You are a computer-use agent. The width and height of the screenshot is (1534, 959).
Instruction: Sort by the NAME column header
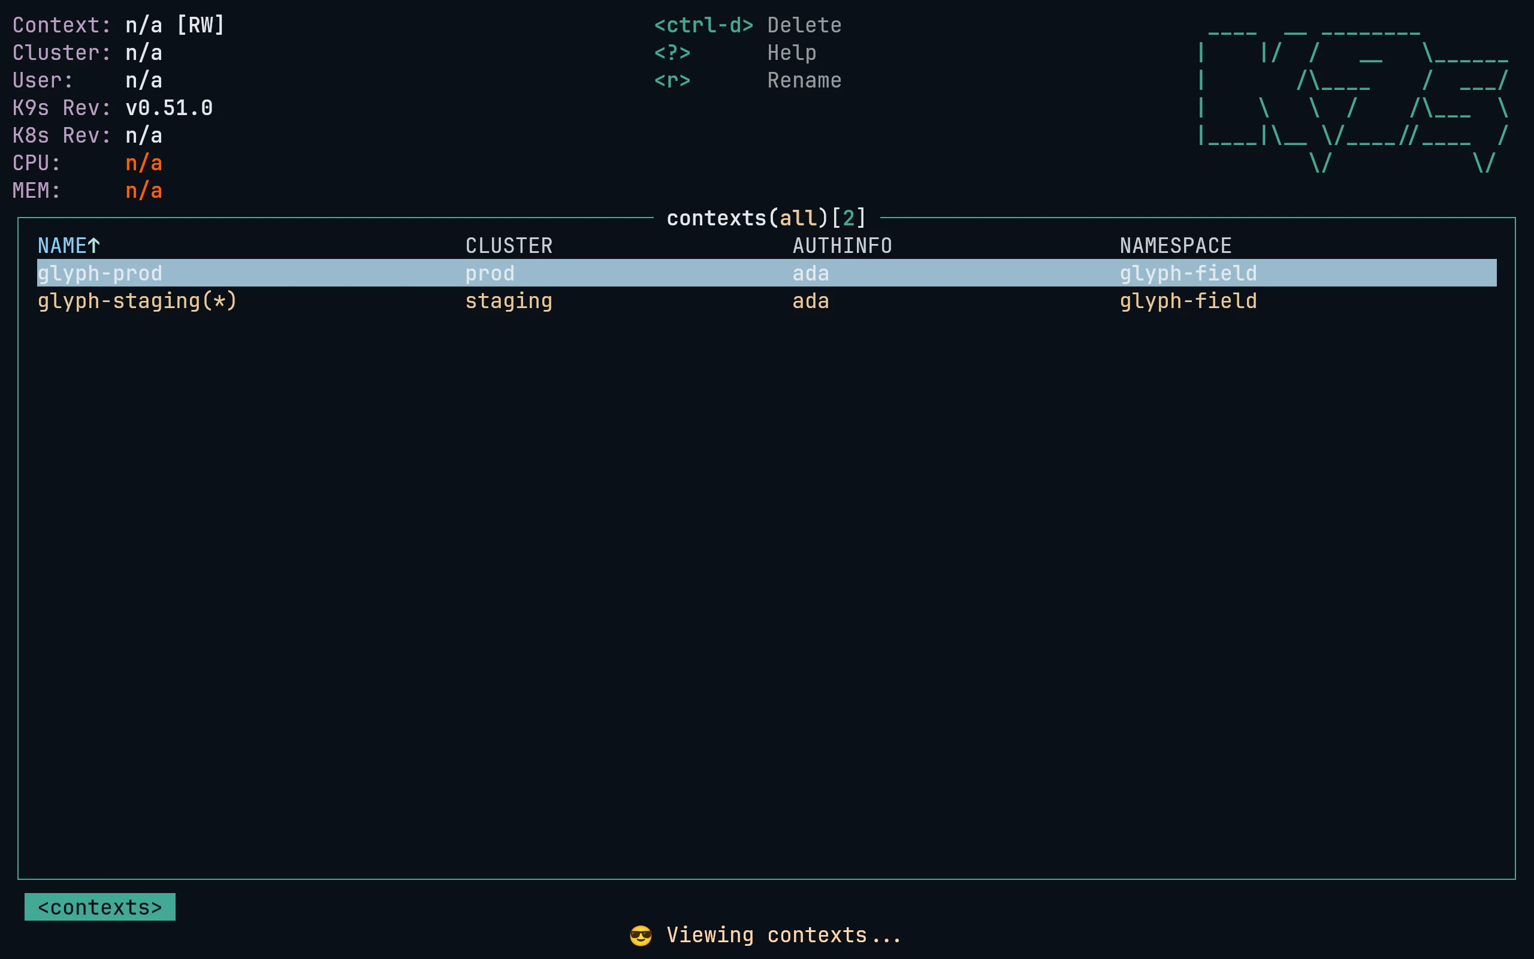point(68,246)
